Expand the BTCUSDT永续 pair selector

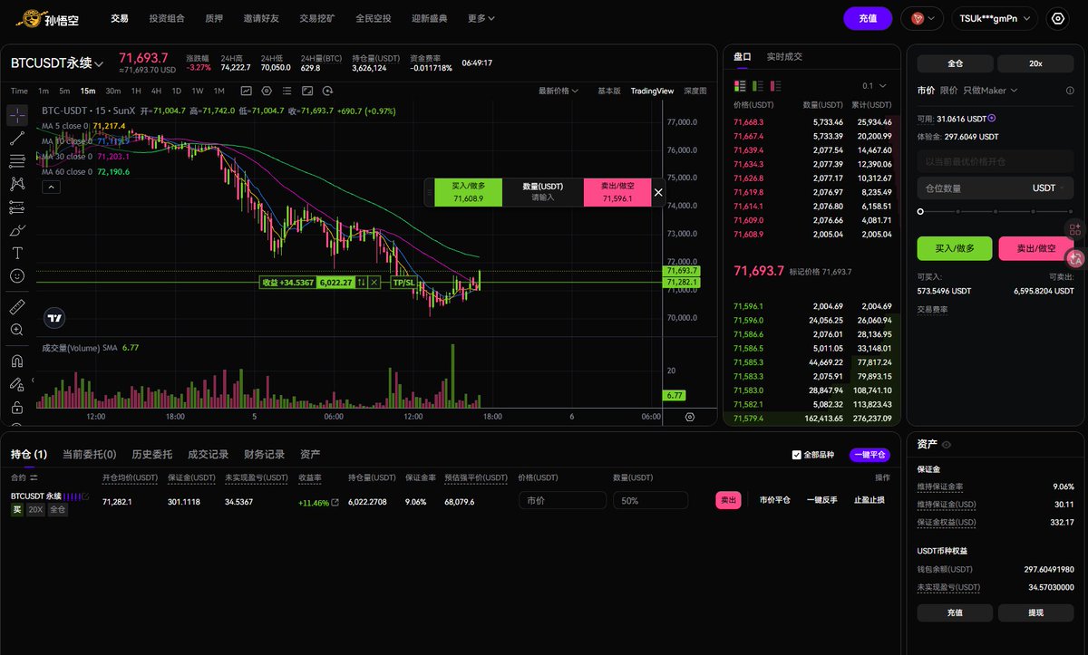pyautogui.click(x=57, y=63)
